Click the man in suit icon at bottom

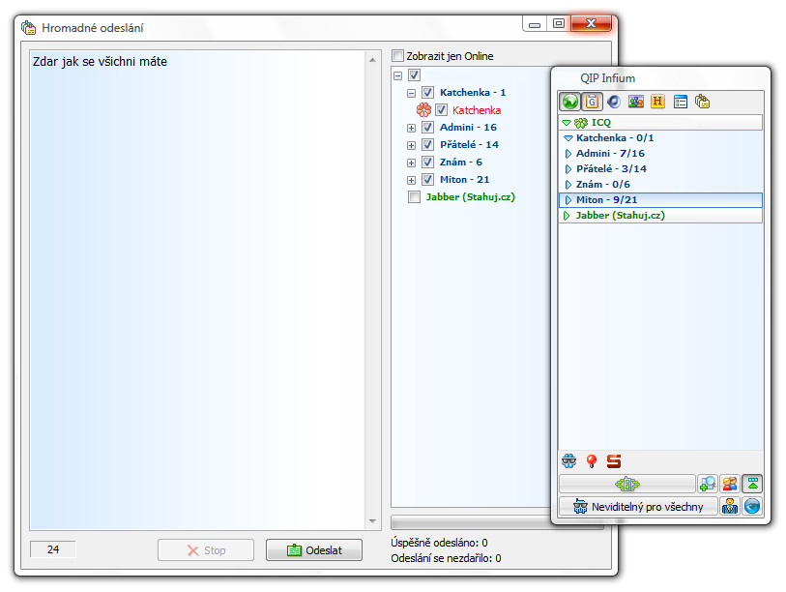[730, 506]
